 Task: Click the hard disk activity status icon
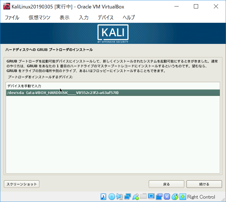coord(103,197)
